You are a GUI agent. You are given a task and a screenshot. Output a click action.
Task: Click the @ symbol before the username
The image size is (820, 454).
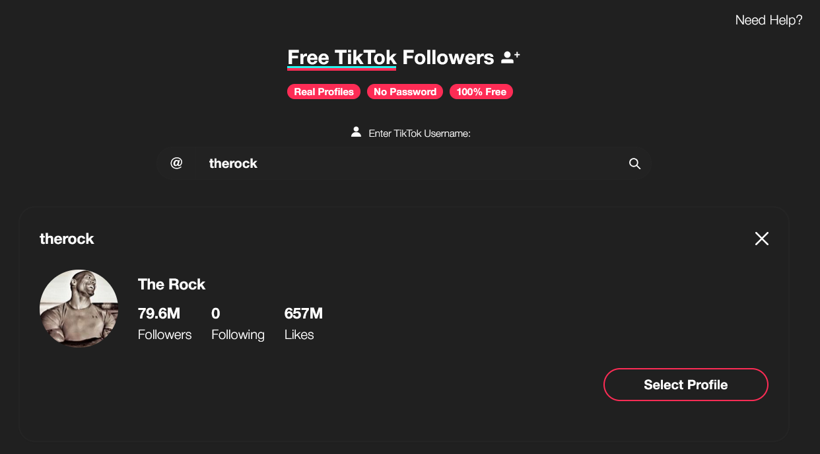coord(176,163)
